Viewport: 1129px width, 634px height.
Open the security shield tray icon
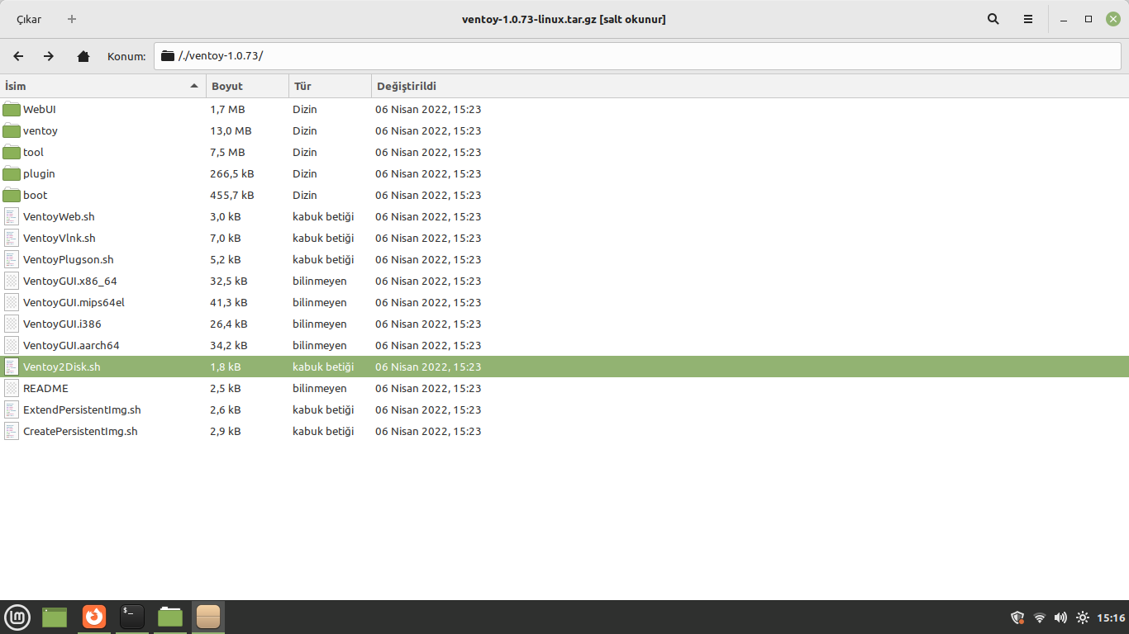point(1018,617)
